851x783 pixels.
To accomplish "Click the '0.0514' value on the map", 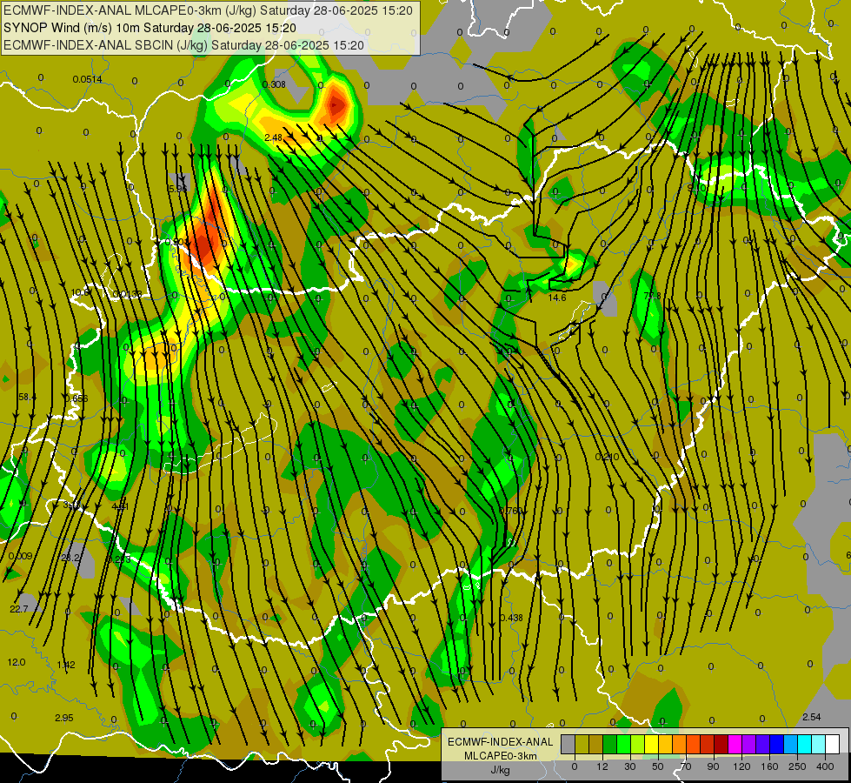I will coord(88,80).
